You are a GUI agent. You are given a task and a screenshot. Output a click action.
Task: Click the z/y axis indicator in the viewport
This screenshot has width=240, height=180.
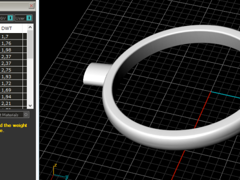click(59, 172)
